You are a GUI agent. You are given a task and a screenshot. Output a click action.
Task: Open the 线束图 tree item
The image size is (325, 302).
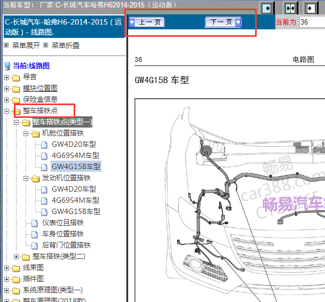coord(33,268)
